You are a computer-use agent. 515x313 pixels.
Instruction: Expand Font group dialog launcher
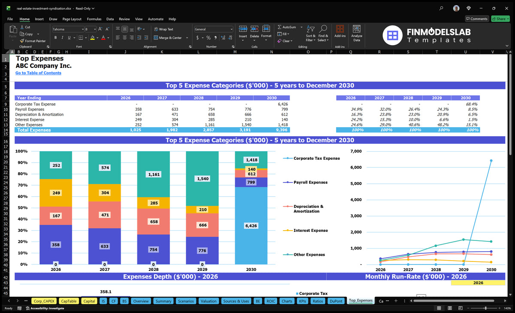(110, 46)
